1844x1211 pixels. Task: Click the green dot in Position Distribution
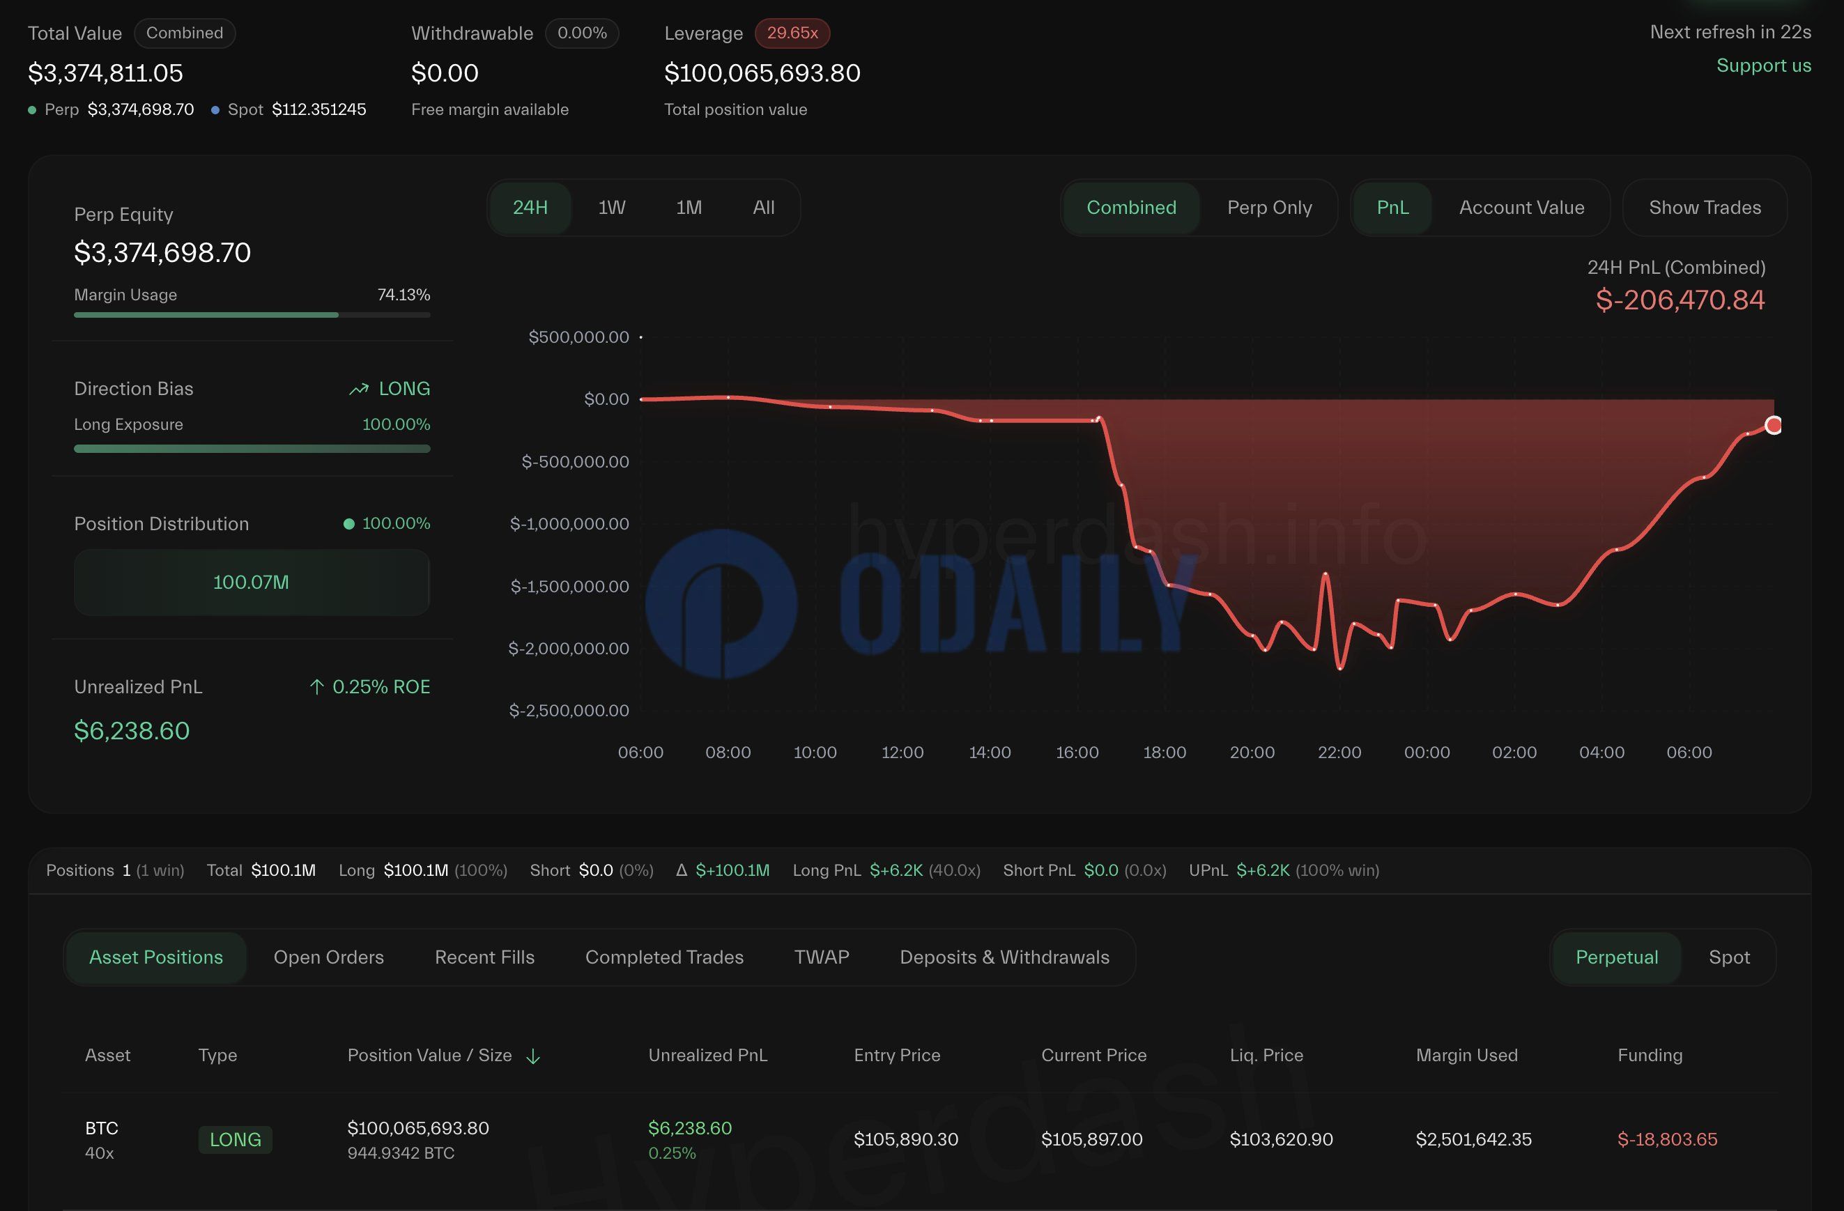tap(348, 524)
